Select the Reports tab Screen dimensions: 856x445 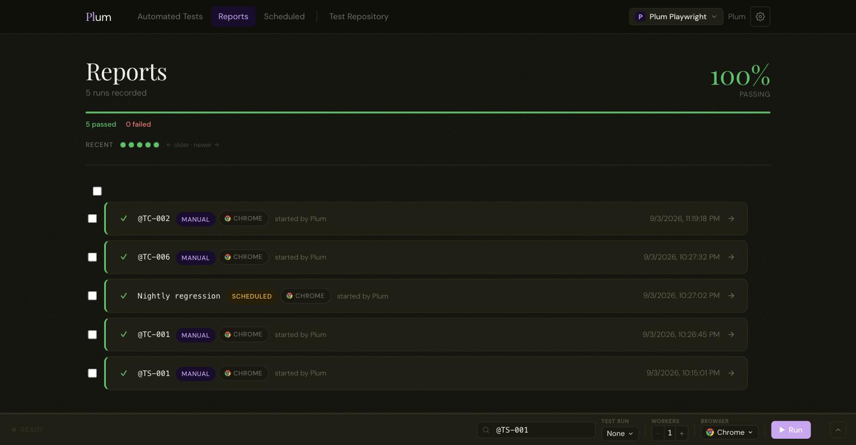coord(233,17)
